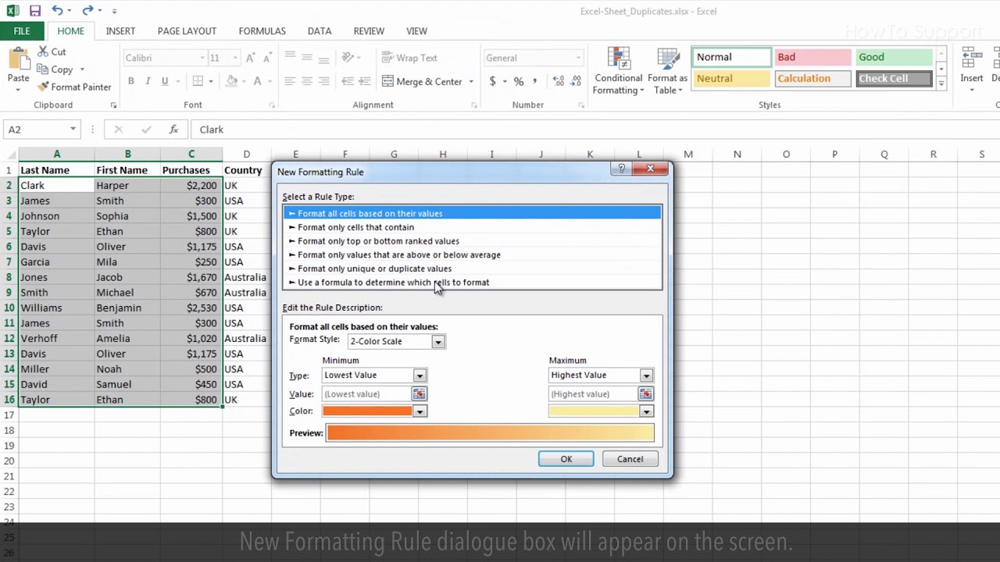Open the Number Format dropdown showing General

tap(578, 58)
